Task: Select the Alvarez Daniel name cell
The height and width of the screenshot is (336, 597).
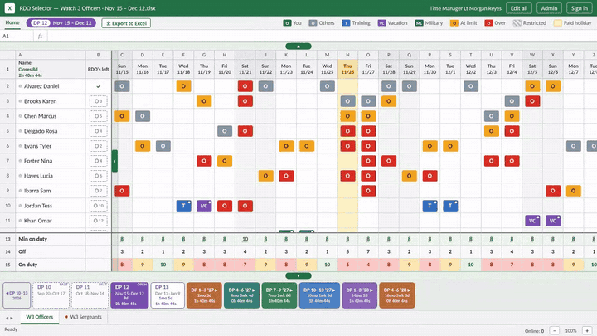Action: tap(51, 86)
